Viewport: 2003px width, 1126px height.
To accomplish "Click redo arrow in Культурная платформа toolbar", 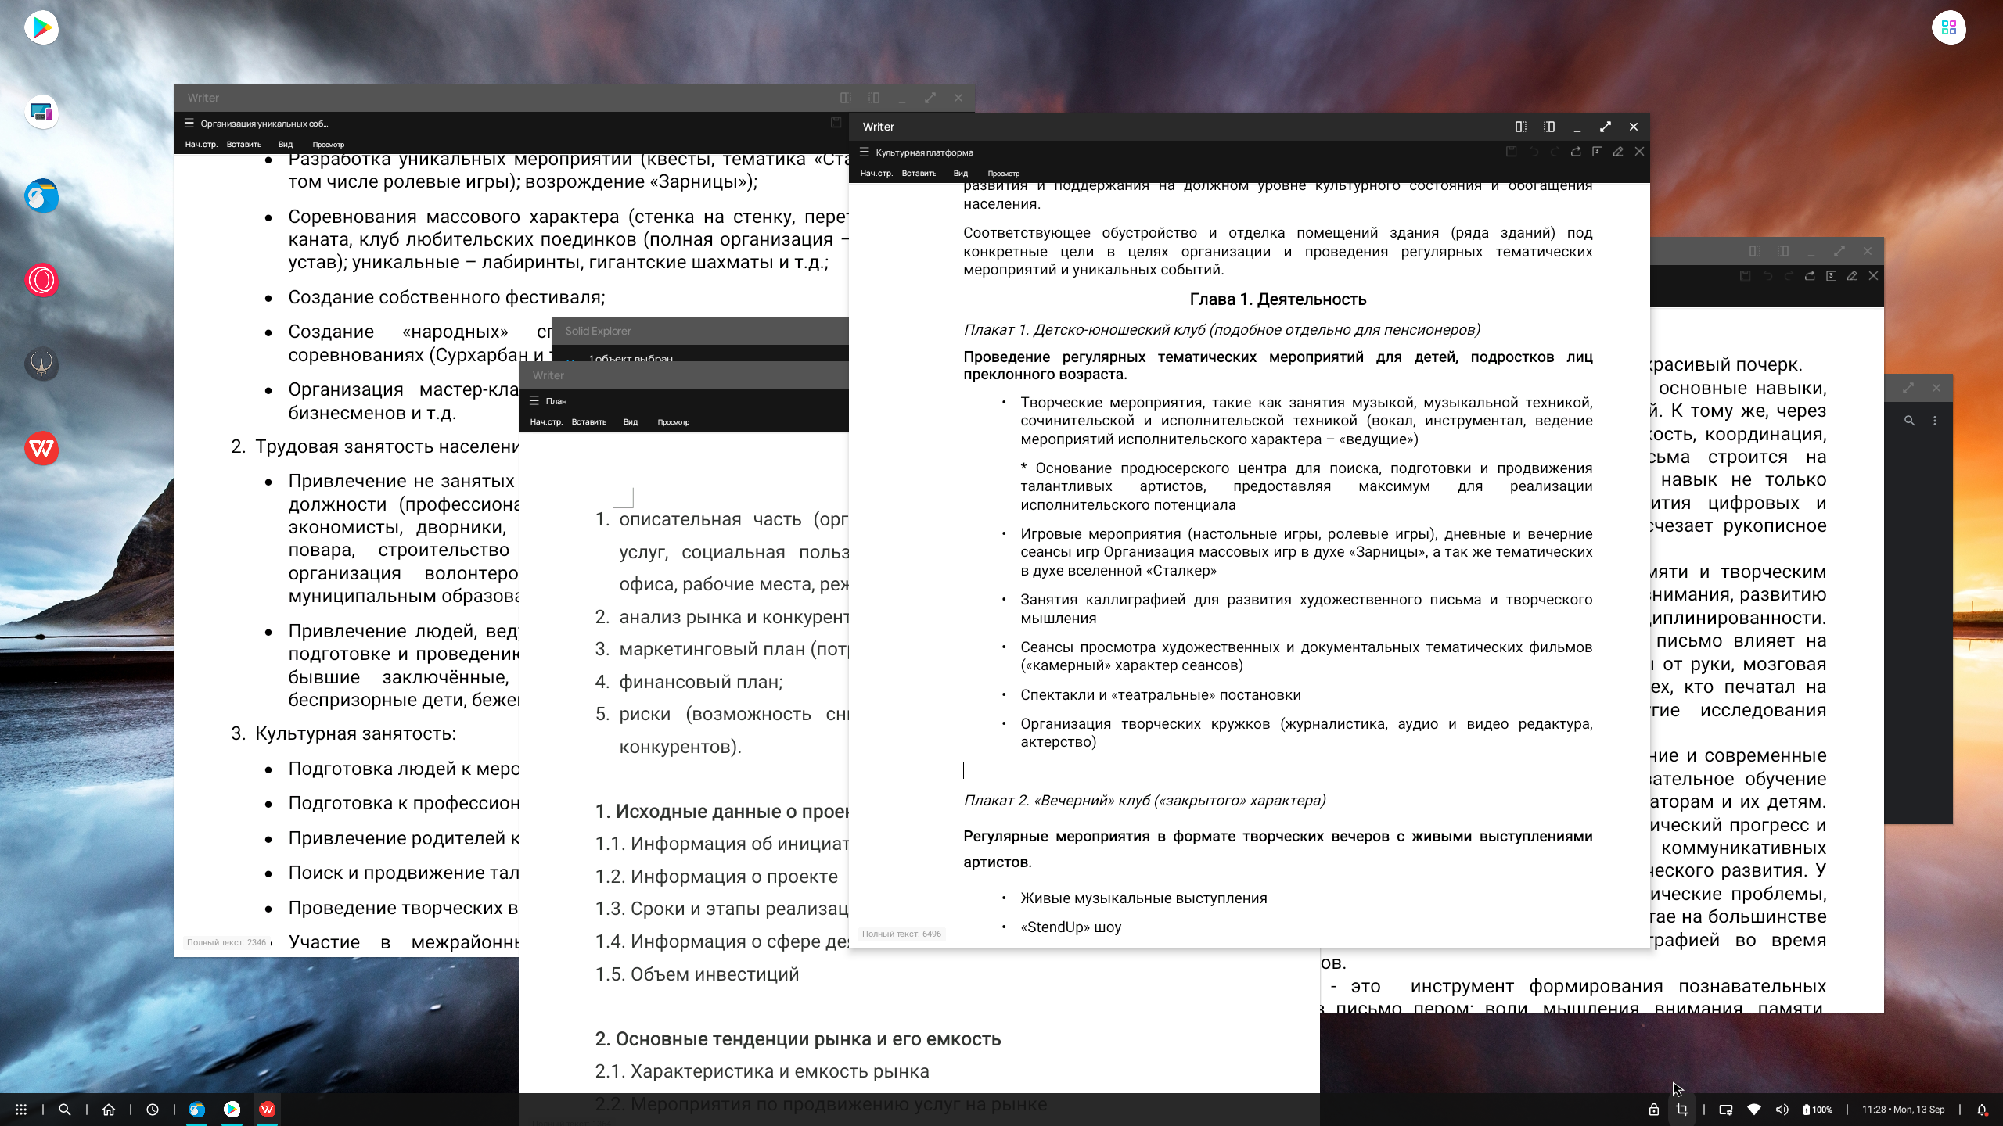I will coord(1555,152).
